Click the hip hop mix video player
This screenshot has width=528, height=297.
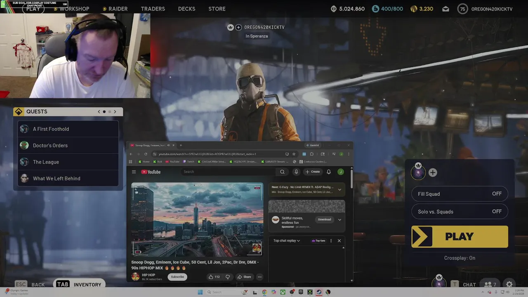pos(197,219)
